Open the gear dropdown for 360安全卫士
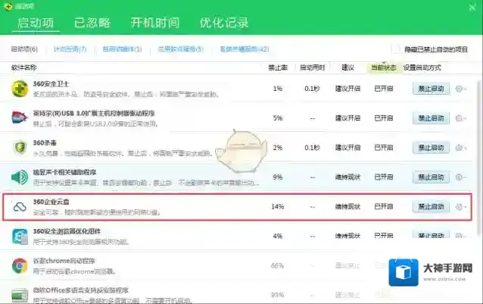The height and width of the screenshot is (304, 483). coord(460,89)
